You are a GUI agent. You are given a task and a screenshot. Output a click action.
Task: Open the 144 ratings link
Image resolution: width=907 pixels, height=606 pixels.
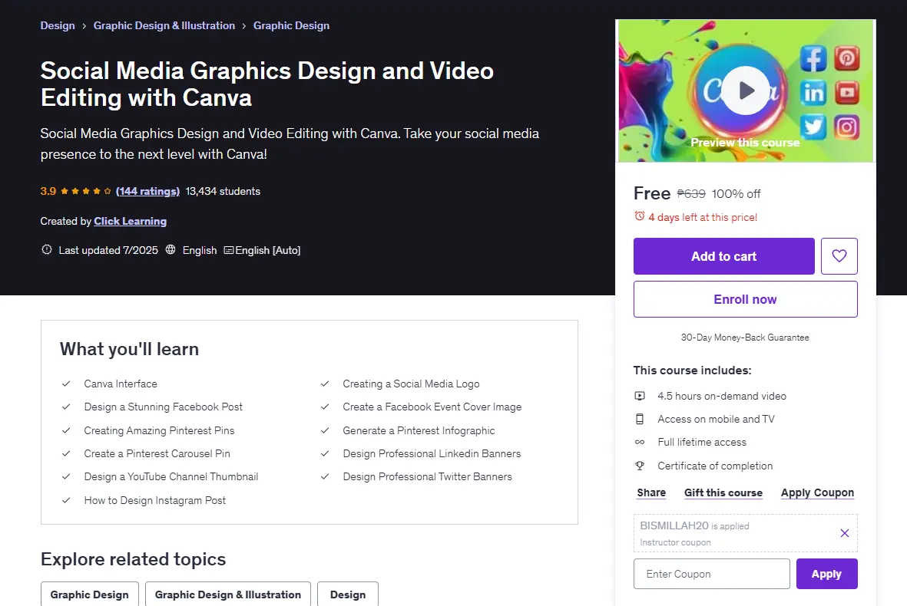(x=147, y=191)
